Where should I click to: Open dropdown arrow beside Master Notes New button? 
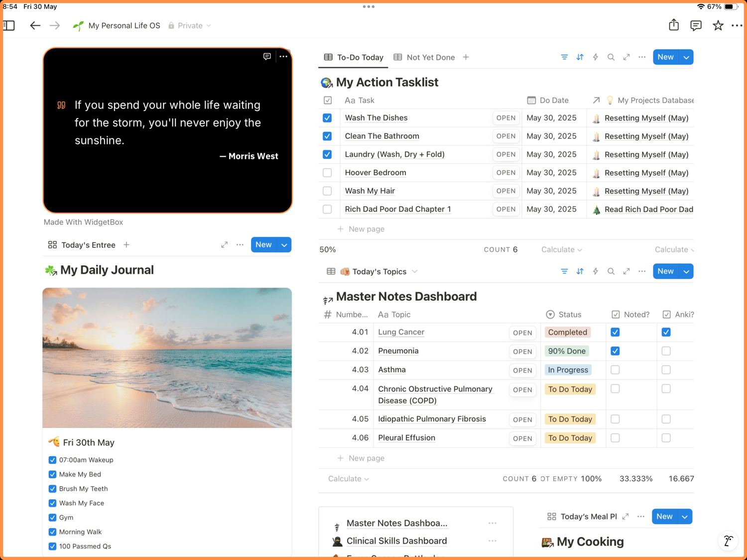(686, 271)
